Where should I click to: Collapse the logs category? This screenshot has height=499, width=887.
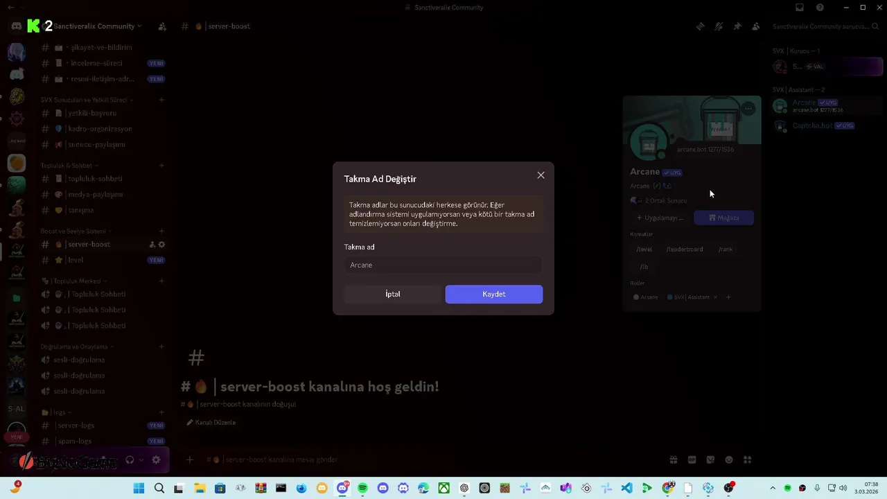pos(57,412)
